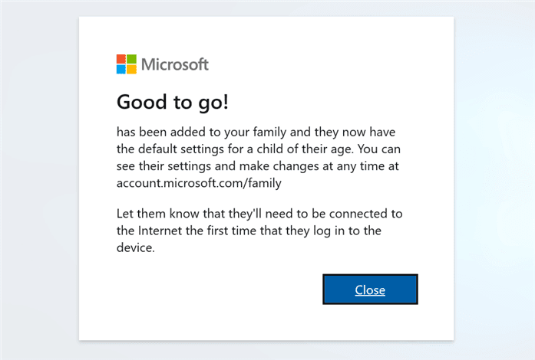Click the gray Microsoft wordmark text
Image resolution: width=535 pixels, height=360 pixels.
pos(175,64)
